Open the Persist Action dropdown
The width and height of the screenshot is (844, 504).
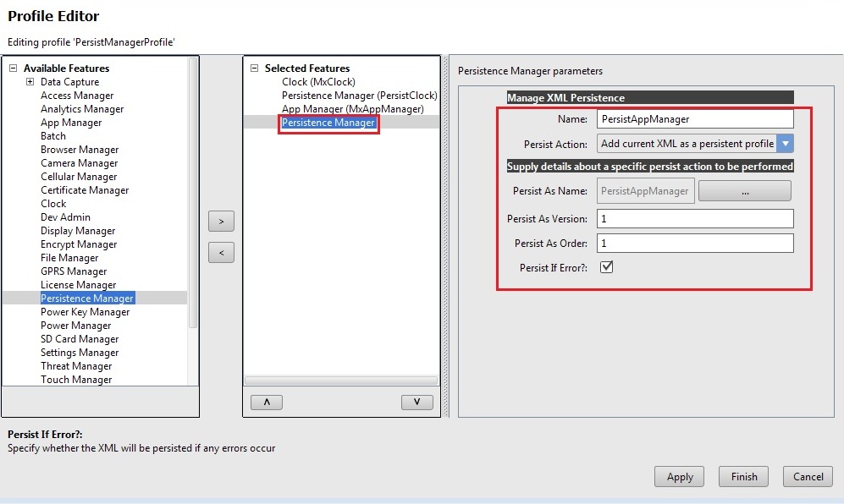[785, 144]
